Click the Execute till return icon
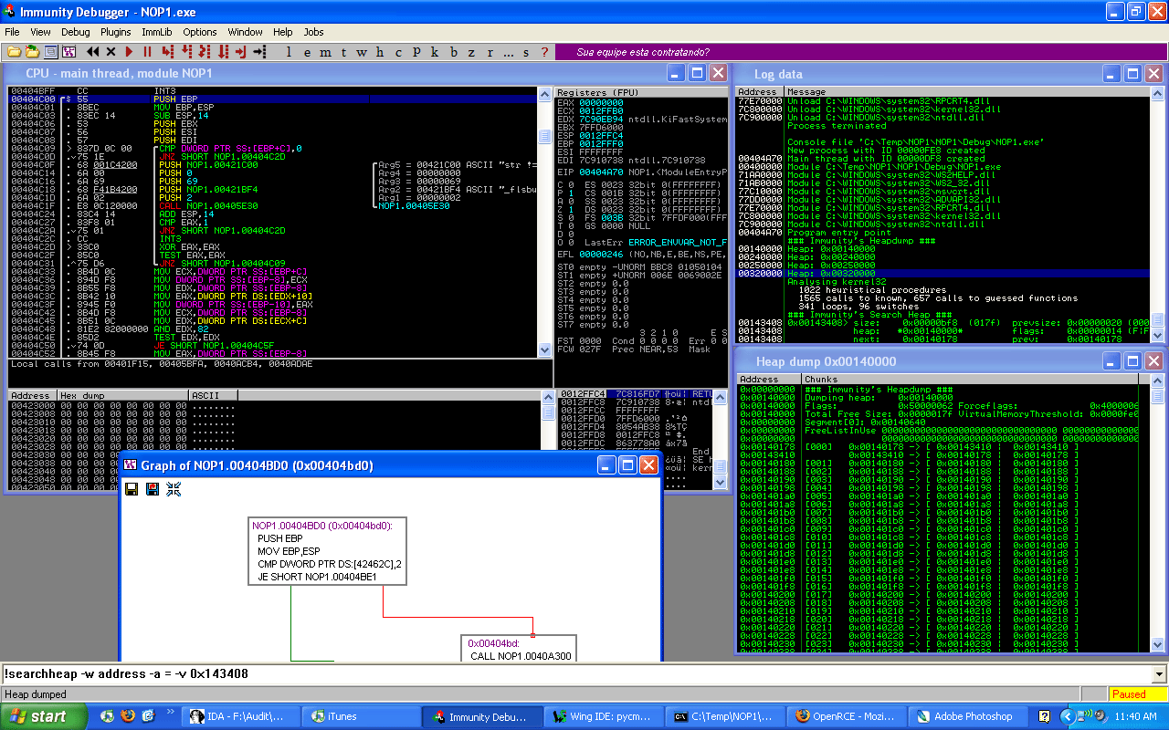 241,52
